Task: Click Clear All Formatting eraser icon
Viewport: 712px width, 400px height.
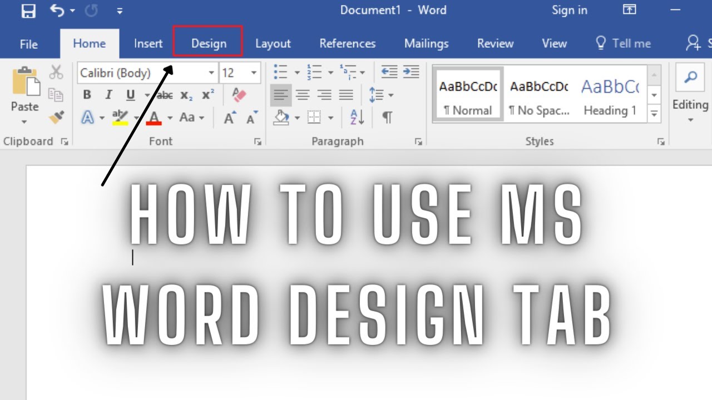Action: (239, 95)
